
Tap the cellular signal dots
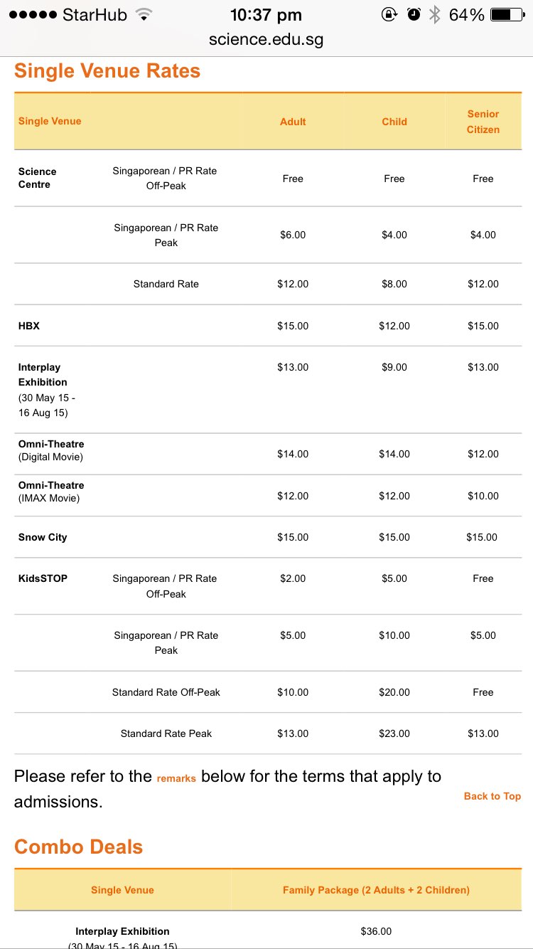click(x=32, y=15)
